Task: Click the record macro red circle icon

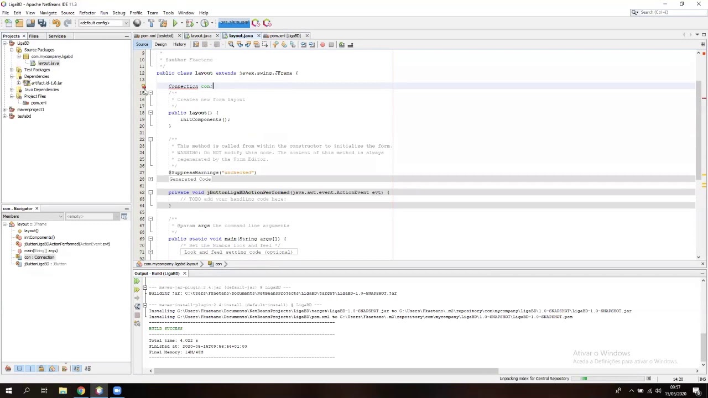Action: pos(322,45)
